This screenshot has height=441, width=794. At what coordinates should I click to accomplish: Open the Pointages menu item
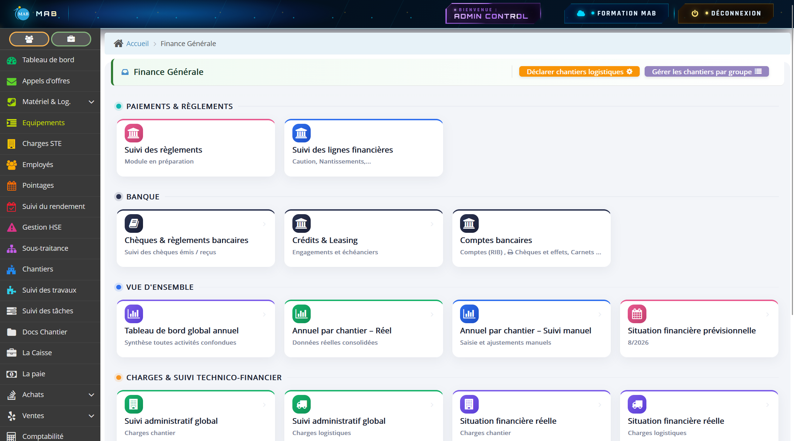[x=50, y=186]
